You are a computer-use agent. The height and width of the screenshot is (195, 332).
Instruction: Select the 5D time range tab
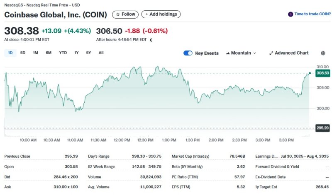pos(23,53)
